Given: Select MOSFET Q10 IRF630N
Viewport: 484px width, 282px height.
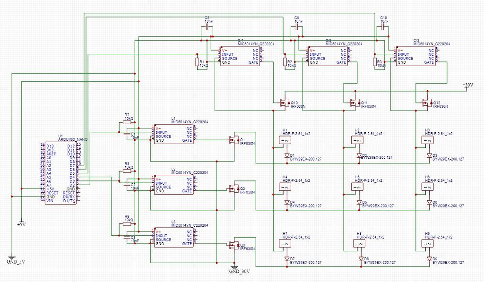Looking at the screenshot, I should pyautogui.click(x=285, y=103).
